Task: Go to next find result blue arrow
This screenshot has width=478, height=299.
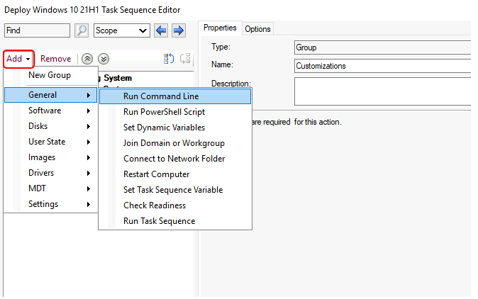Action: tap(178, 30)
